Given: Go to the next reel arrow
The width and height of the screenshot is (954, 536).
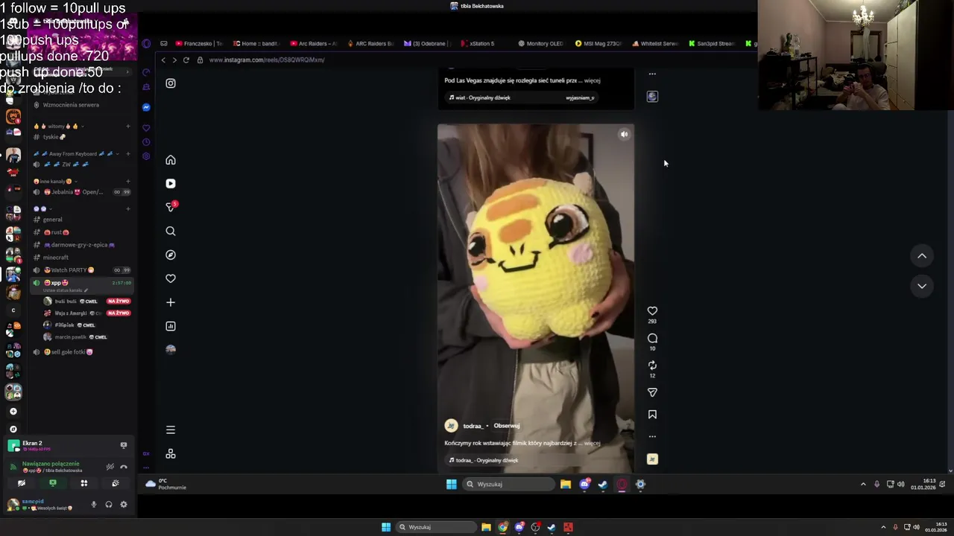Looking at the screenshot, I should 922,286.
